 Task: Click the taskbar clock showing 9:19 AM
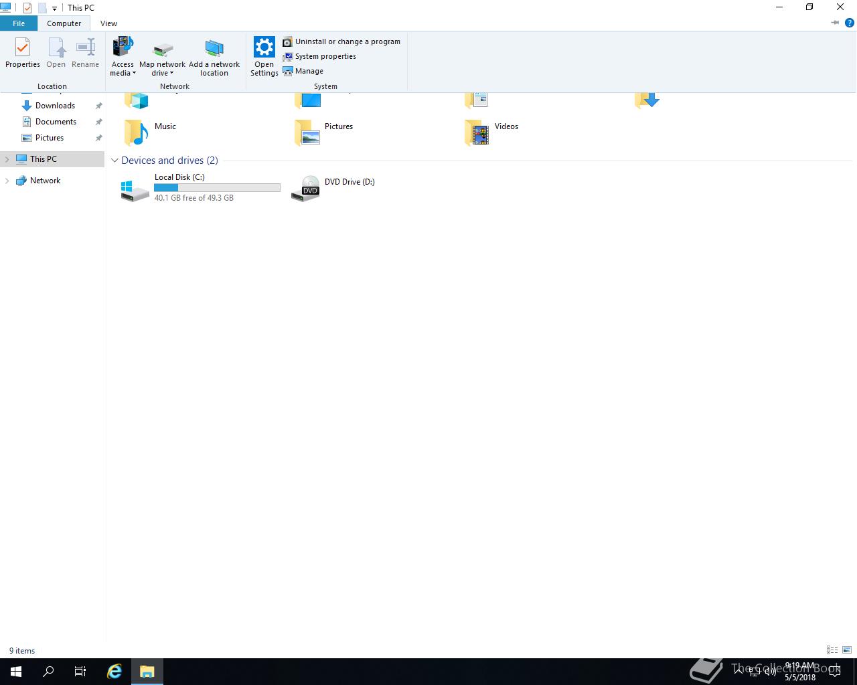click(x=800, y=672)
